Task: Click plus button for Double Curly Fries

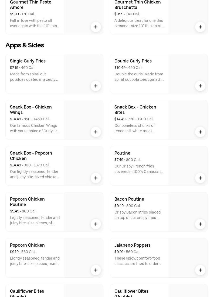Action: [200, 86]
